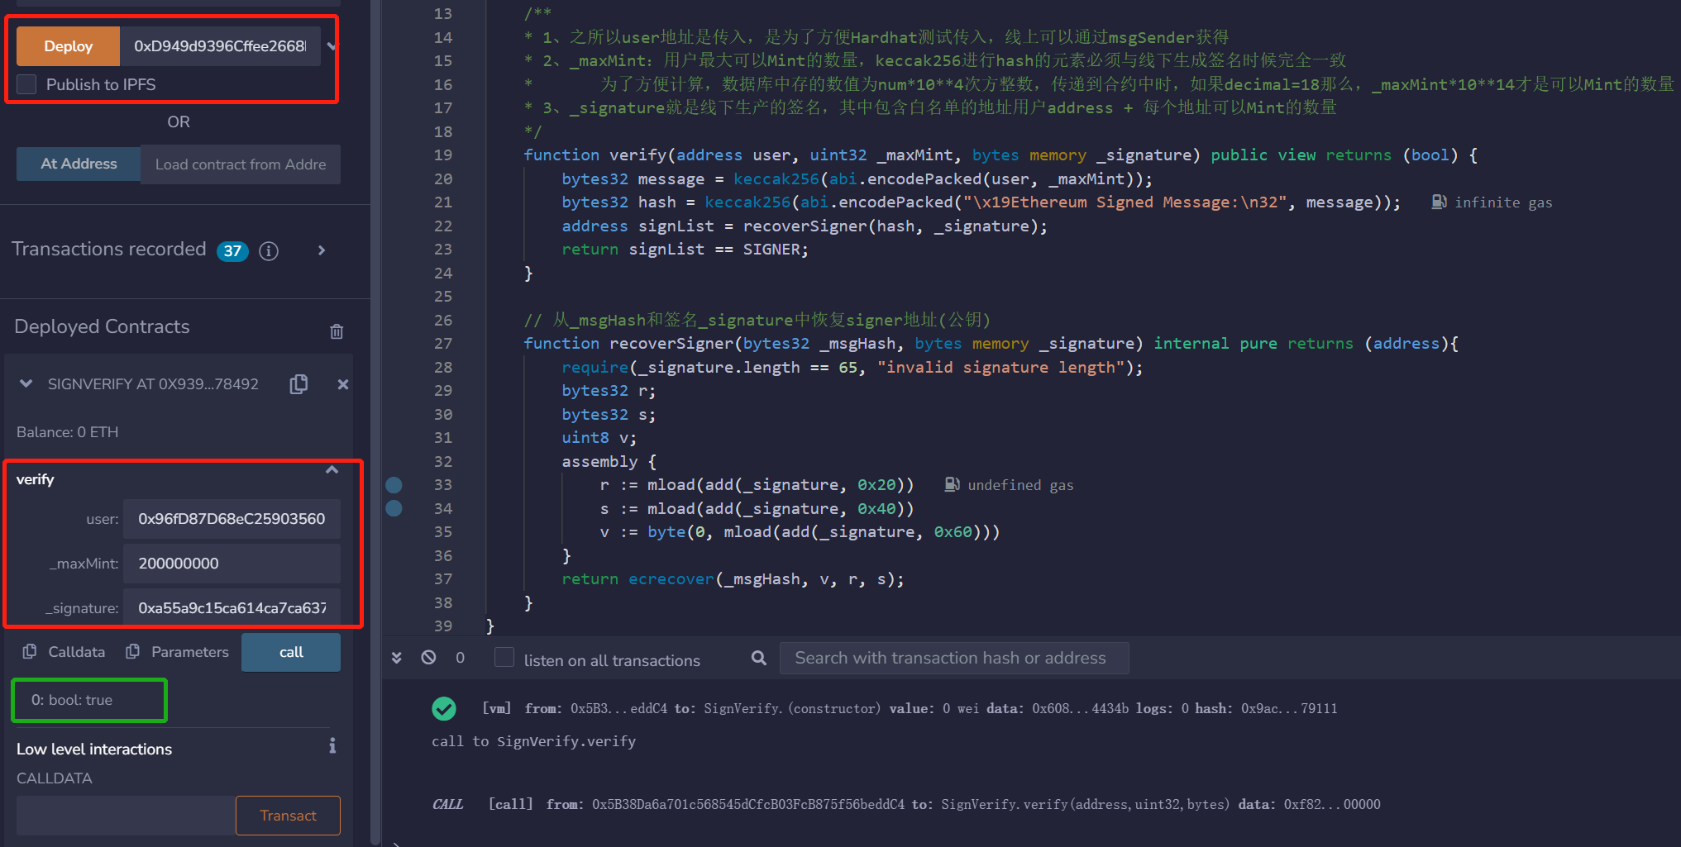Image resolution: width=1681 pixels, height=847 pixels.
Task: Click the orange Deploy button
Action: pos(68,46)
